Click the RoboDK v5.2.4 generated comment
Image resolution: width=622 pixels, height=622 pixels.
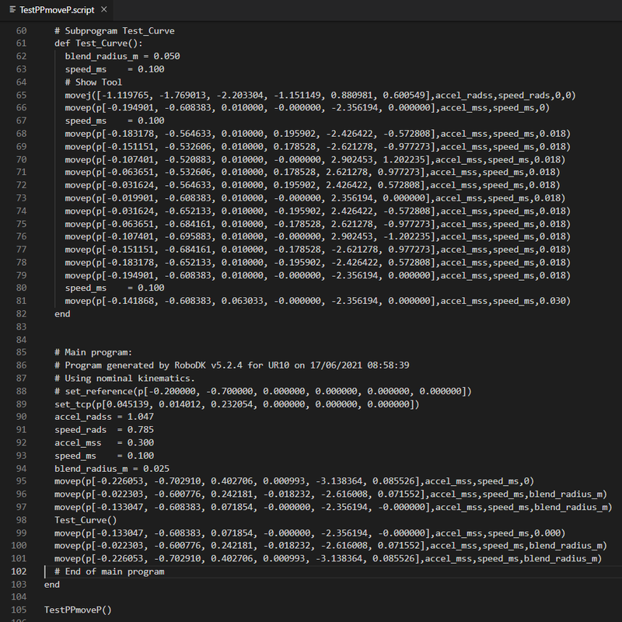tap(232, 365)
